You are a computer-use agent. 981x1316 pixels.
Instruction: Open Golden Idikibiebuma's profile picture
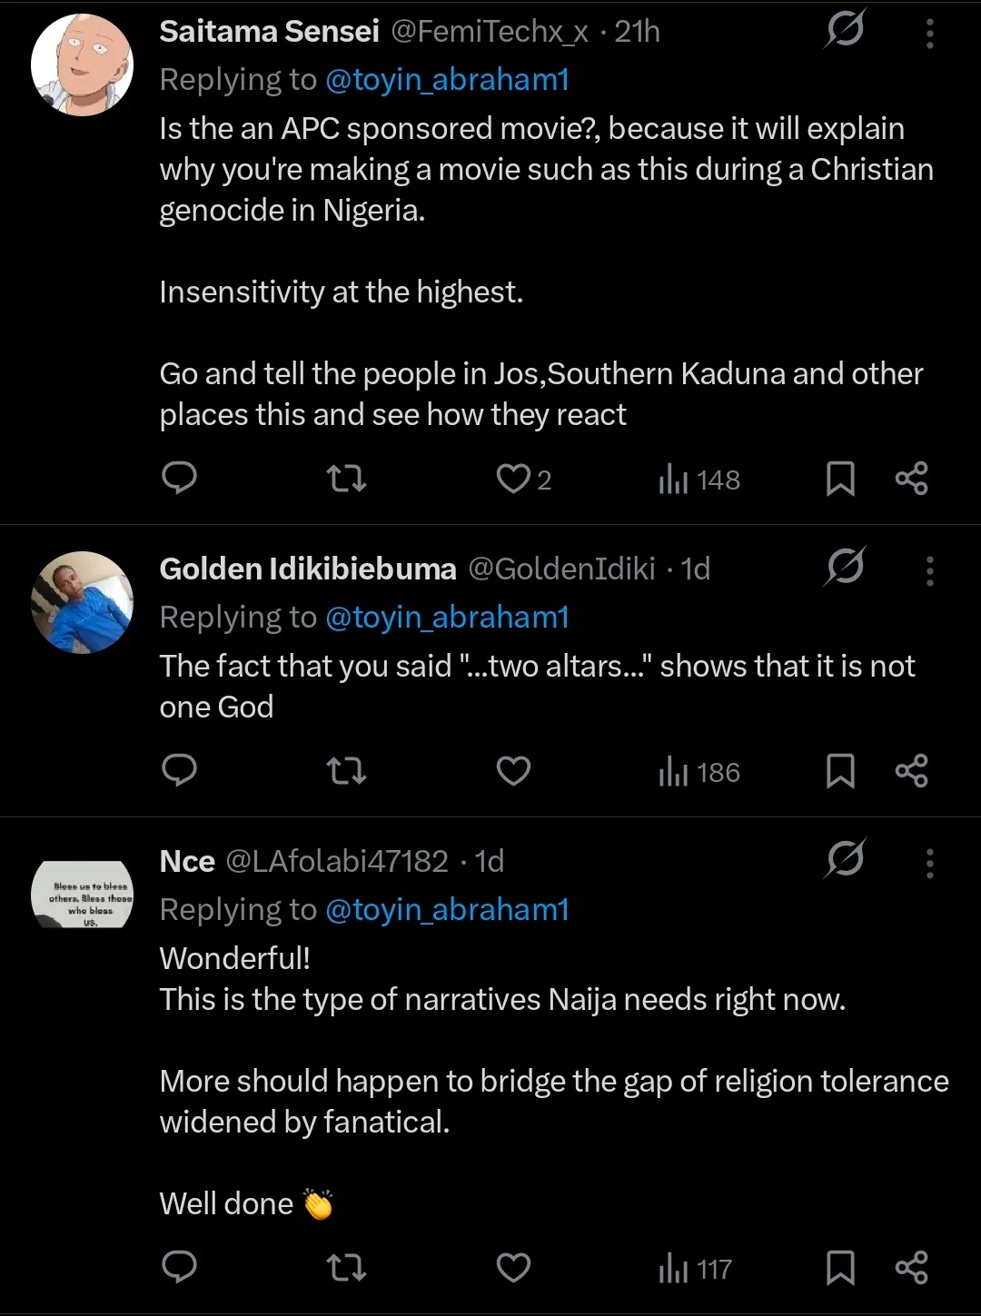(x=82, y=602)
